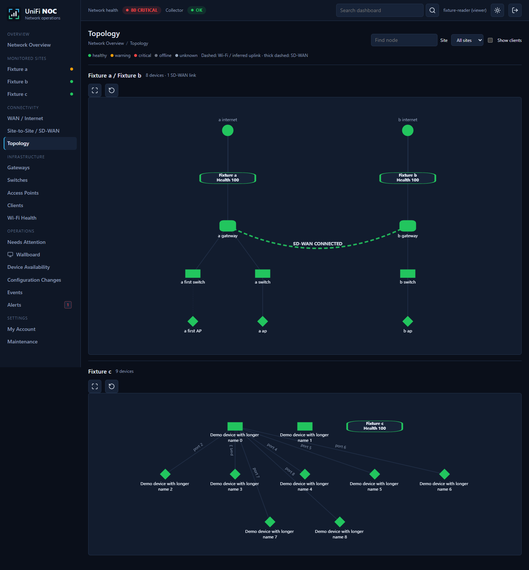Image resolution: width=529 pixels, height=570 pixels.
Task: Click the b ap diamond node
Action: point(408,321)
